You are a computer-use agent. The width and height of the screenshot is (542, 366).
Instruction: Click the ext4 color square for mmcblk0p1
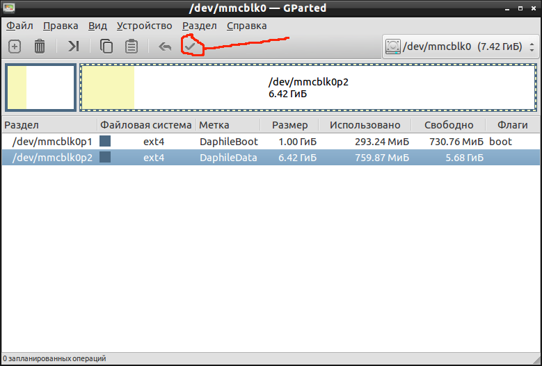pyautogui.click(x=105, y=141)
